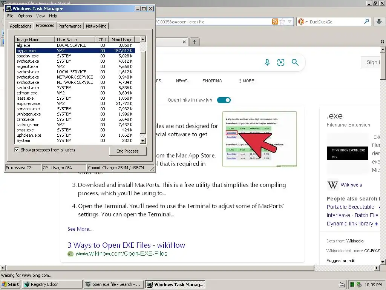Click the End Process button
This screenshot has width=386, height=290.
(x=128, y=151)
